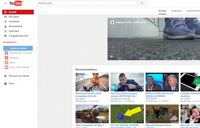Screen dimensions: 200x128
Task: Select Historique label in the sidebar
Action: point(14,31)
